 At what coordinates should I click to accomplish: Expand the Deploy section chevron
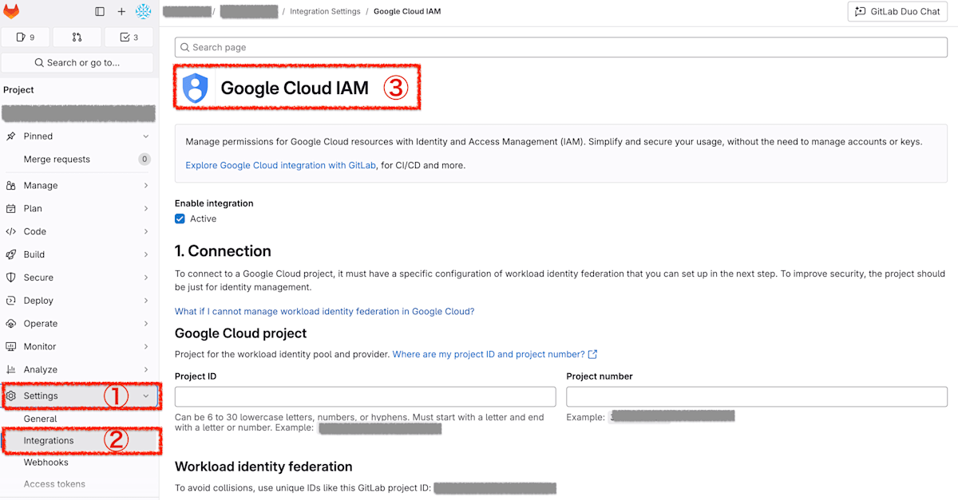[145, 301]
